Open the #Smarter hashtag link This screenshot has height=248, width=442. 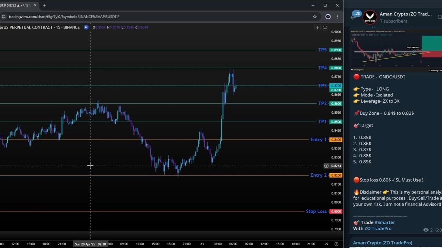tap(384, 223)
